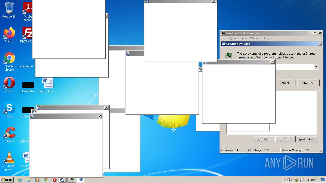Click the CPU Usage: 18% status text
The width and height of the screenshot is (326, 183).
[259, 150]
